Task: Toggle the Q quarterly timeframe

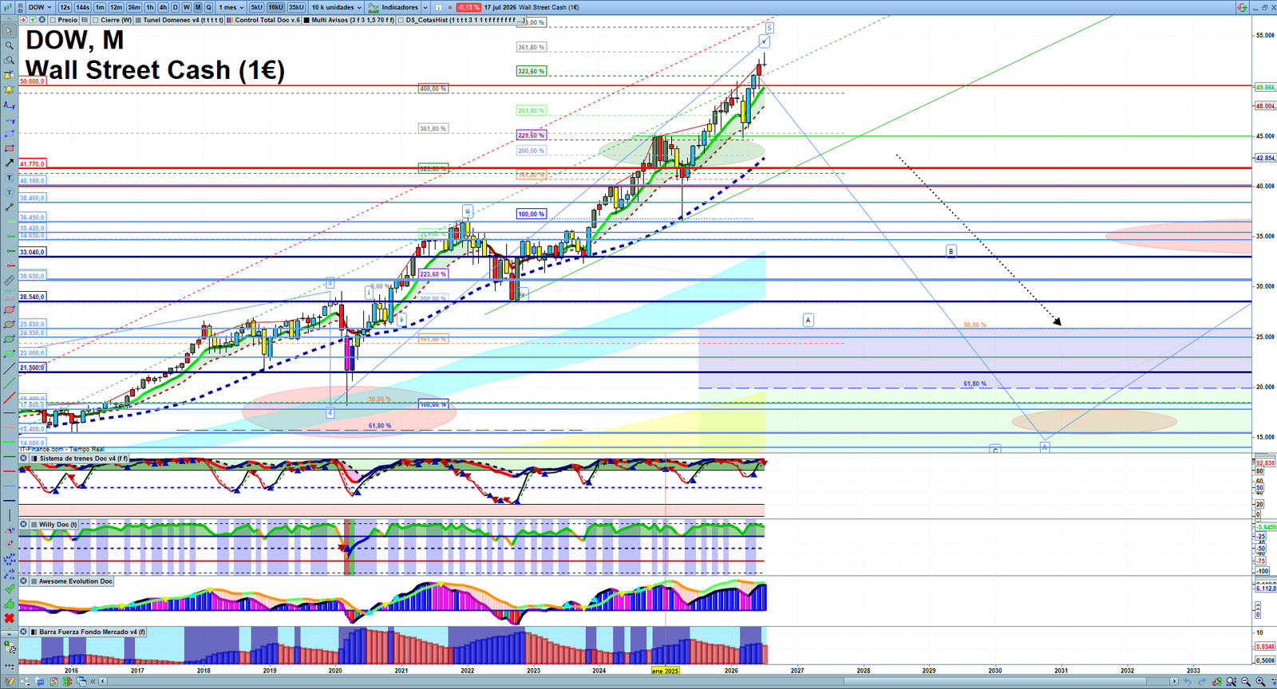Action: tap(208, 7)
